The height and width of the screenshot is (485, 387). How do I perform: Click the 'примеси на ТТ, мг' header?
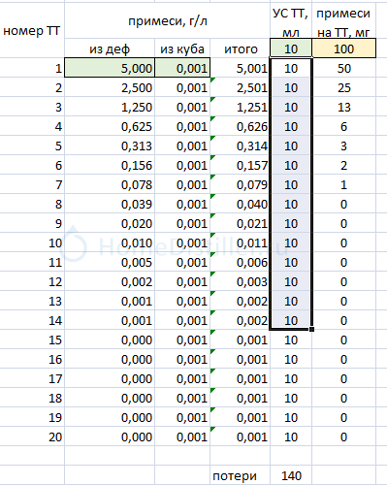343,22
